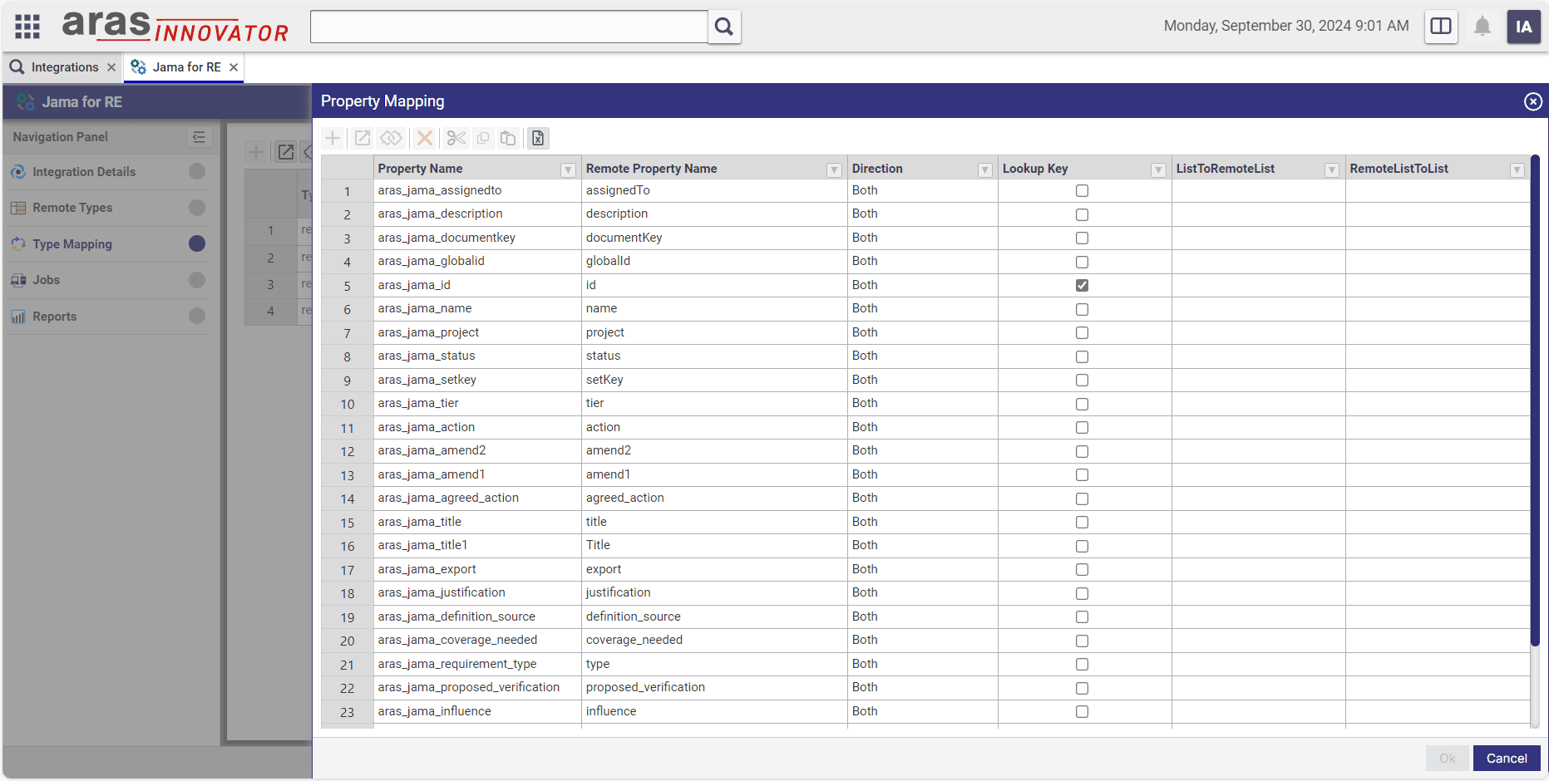1549x781 pixels.
Task: Click the paste clipboard icon
Action: (508, 138)
